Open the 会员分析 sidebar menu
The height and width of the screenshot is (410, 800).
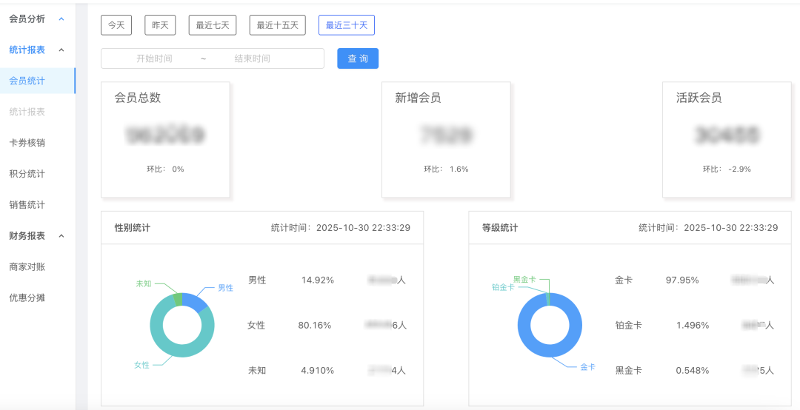(27, 19)
